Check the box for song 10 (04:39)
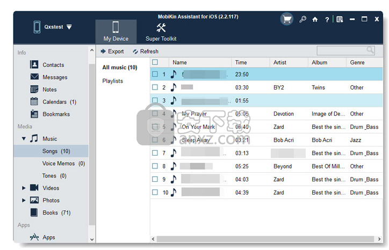389x250 pixels. click(x=155, y=192)
